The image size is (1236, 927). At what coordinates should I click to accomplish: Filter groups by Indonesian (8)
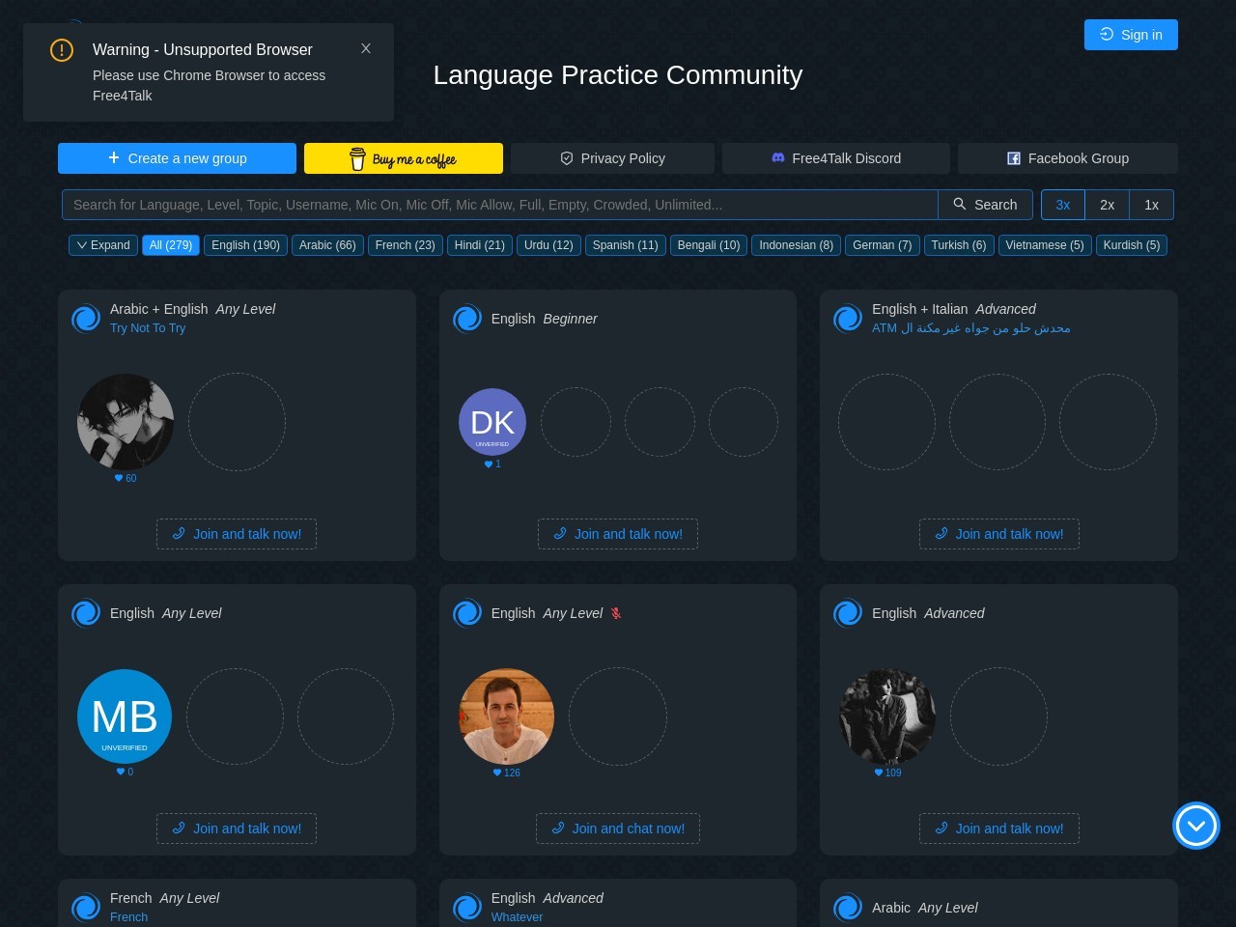tap(797, 245)
